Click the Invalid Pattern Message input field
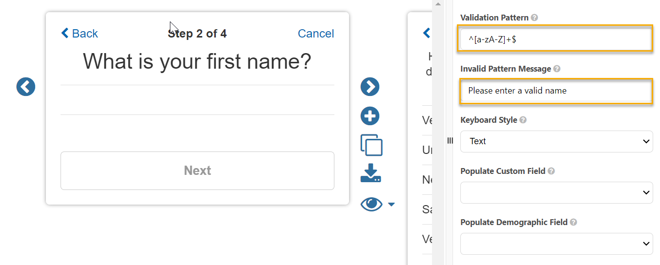This screenshot has width=660, height=265. tap(556, 91)
